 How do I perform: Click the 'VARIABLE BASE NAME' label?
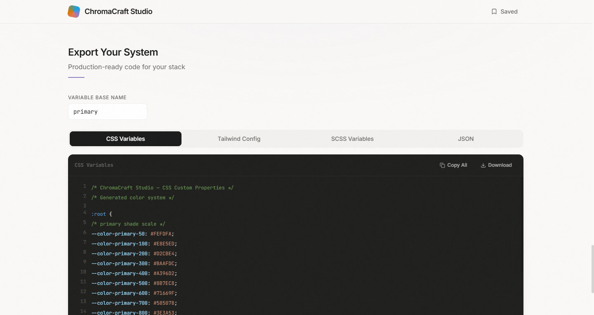(x=97, y=98)
